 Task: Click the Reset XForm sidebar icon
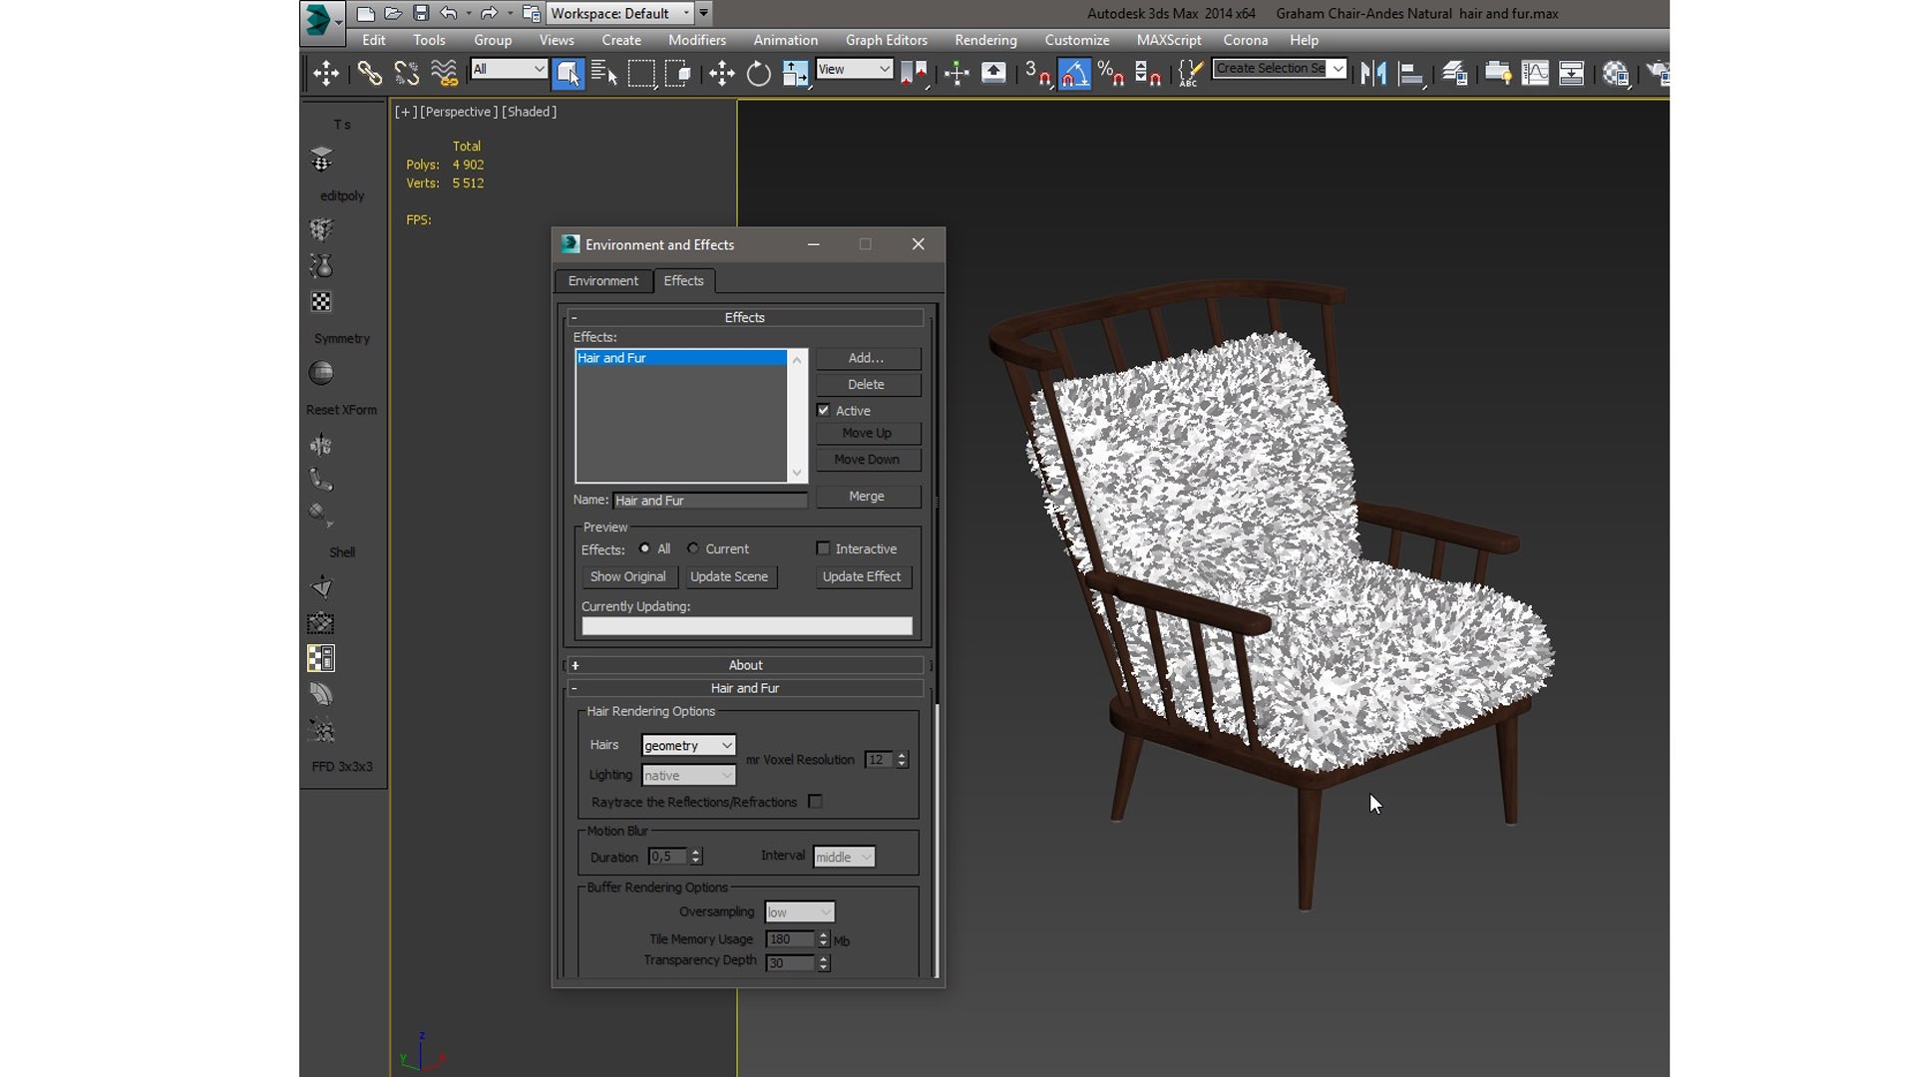tap(321, 445)
